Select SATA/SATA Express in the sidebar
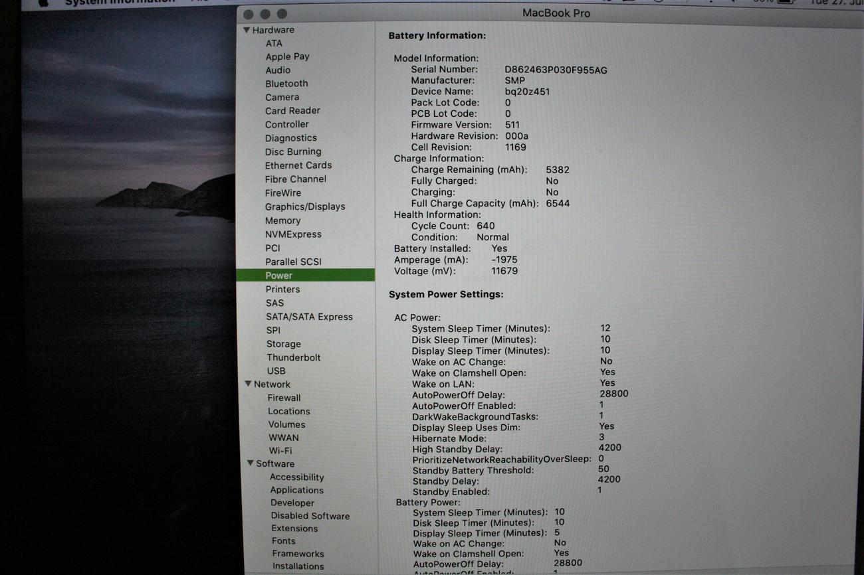Viewport: 864px width, 575px height. pyautogui.click(x=309, y=317)
